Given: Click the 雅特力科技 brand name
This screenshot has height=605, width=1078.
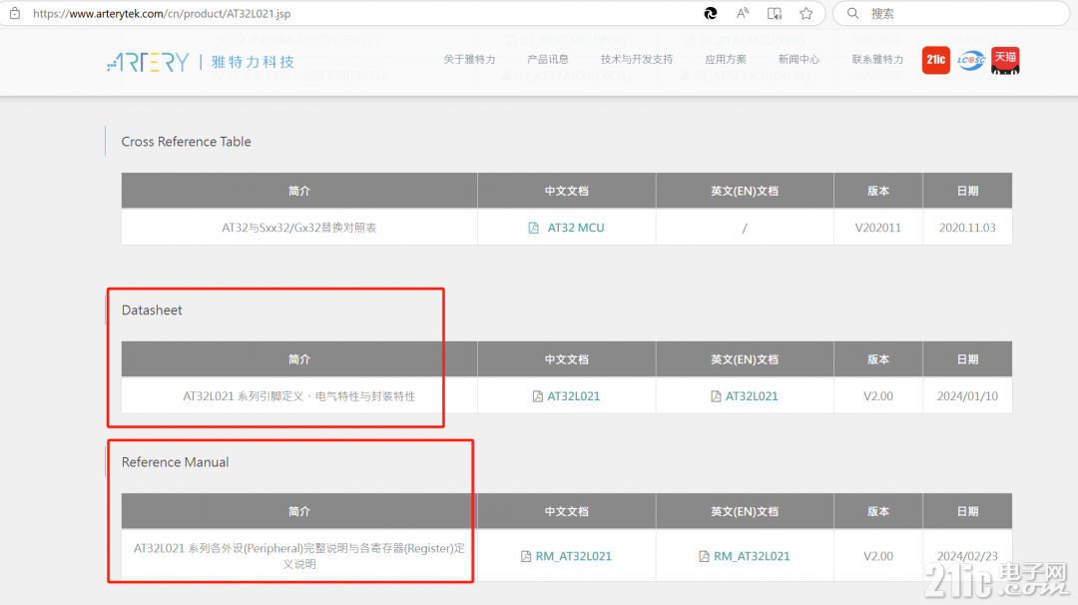Looking at the screenshot, I should click(x=253, y=62).
